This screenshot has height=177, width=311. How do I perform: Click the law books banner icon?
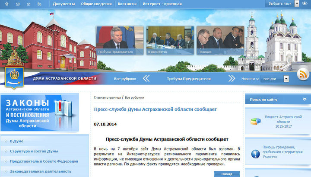pyautogui.click(x=63, y=109)
